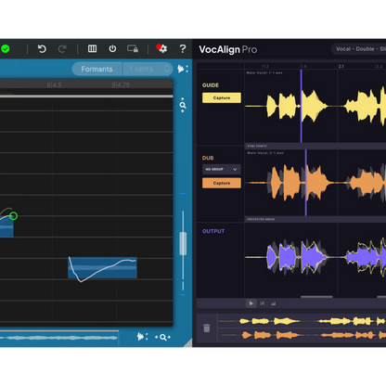Click waveform height icon beside cents field
This screenshot has height=386, width=386.
coord(183,69)
